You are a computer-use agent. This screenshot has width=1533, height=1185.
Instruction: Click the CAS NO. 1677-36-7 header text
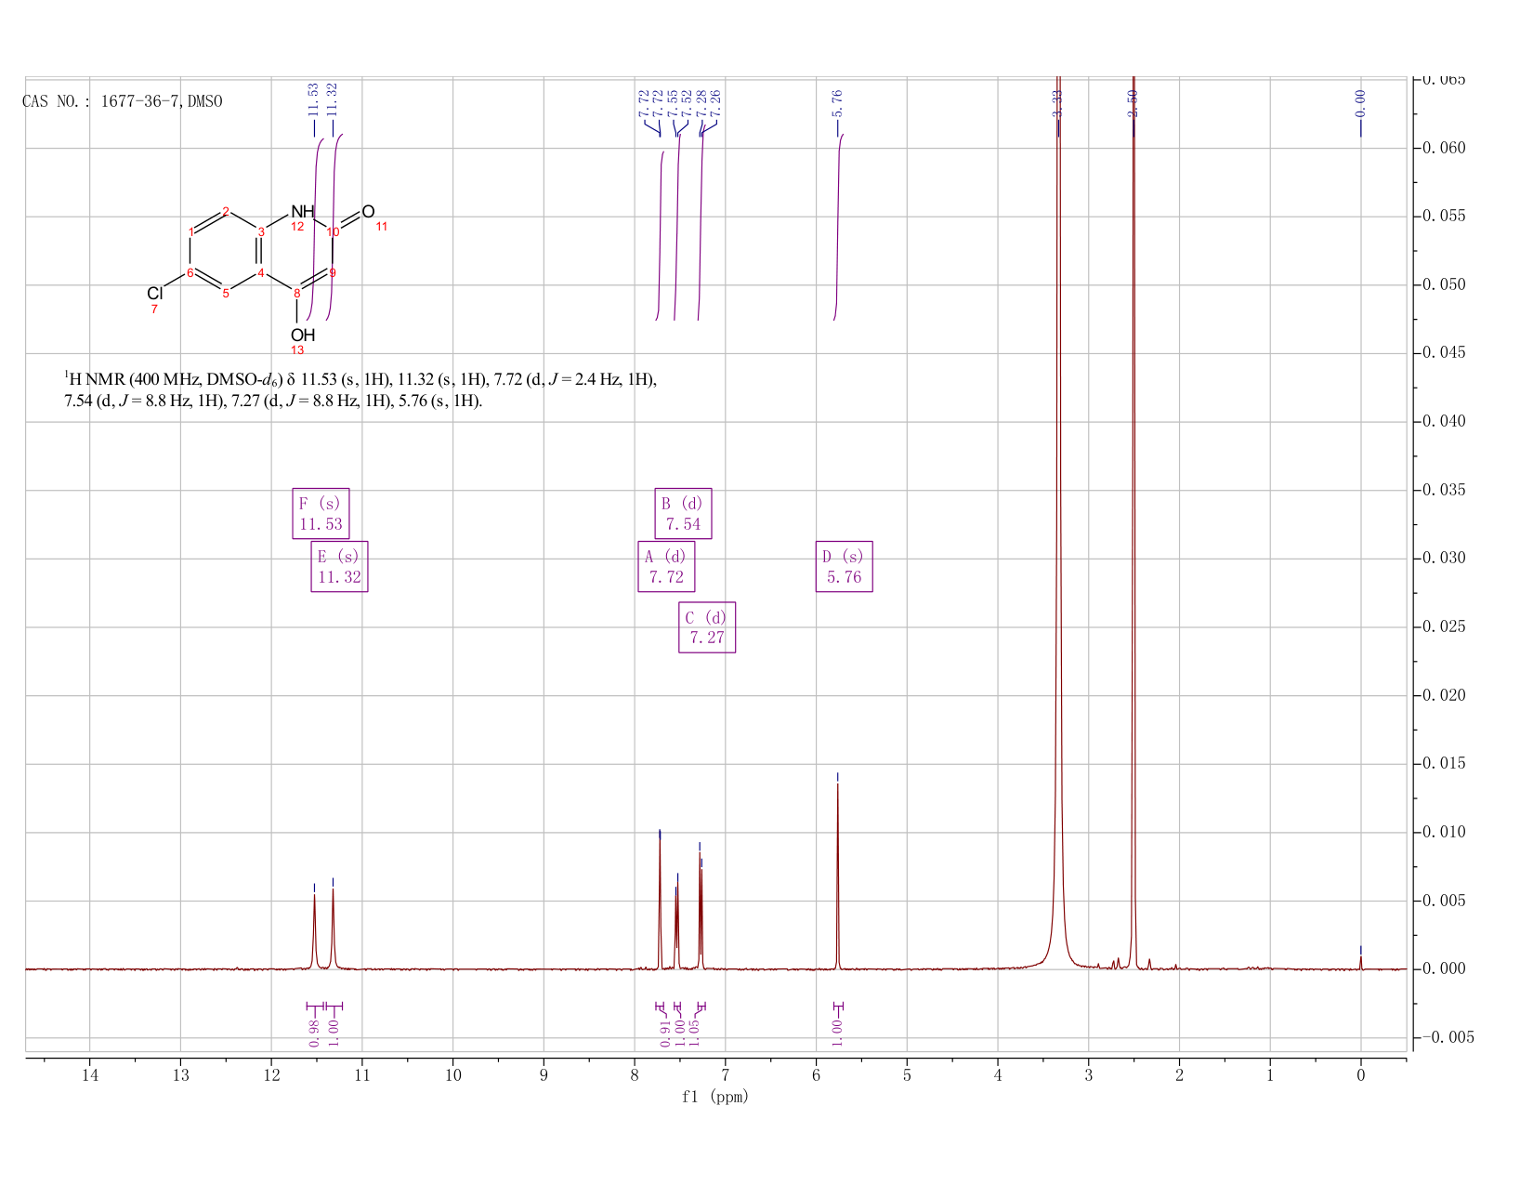(123, 101)
